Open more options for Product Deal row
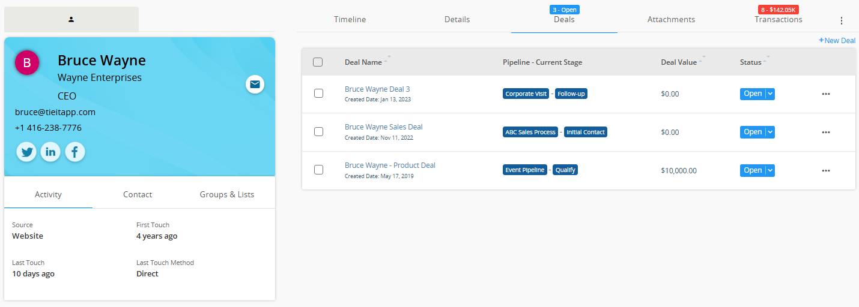The width and height of the screenshot is (859, 307). tap(825, 171)
